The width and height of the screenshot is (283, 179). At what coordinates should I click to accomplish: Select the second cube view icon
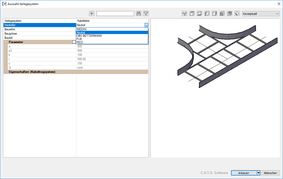coord(200,14)
